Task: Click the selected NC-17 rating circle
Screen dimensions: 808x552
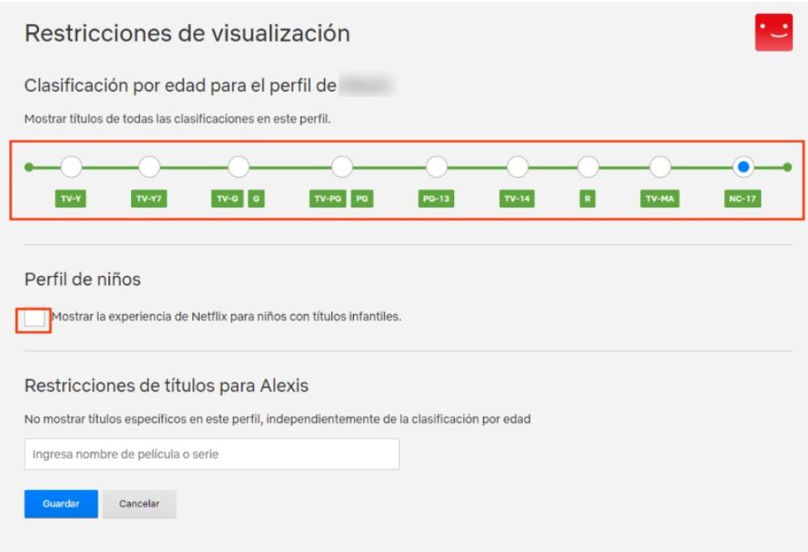Action: click(743, 167)
